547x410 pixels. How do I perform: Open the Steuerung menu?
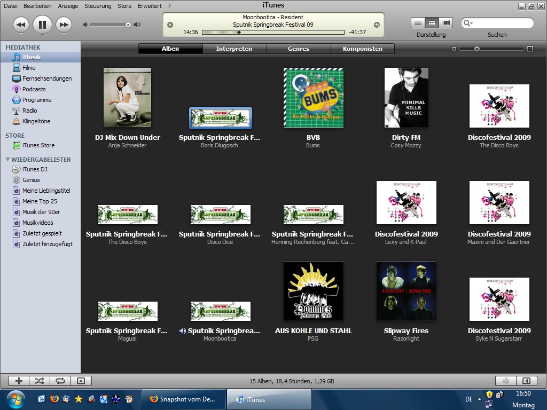click(x=98, y=6)
